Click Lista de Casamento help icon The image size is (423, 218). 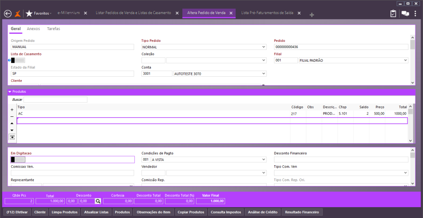[x=9, y=60]
